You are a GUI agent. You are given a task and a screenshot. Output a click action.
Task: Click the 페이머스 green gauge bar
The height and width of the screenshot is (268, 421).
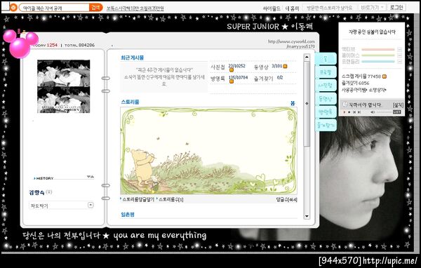pyautogui.click(x=377, y=55)
